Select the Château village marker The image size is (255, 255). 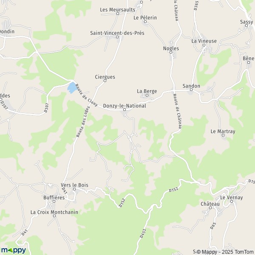(x=210, y=208)
